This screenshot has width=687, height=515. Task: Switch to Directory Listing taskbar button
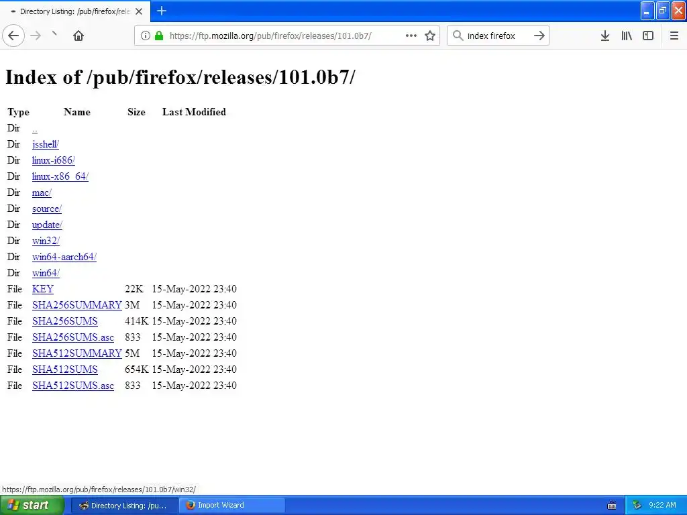tap(123, 506)
